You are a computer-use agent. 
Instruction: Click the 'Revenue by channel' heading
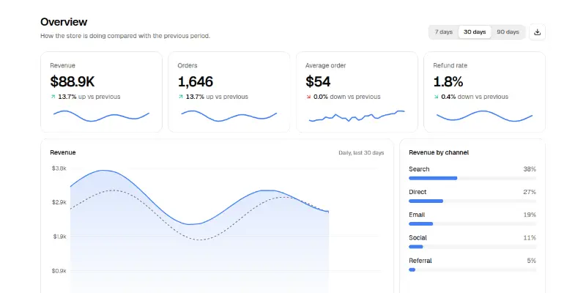tap(439, 152)
